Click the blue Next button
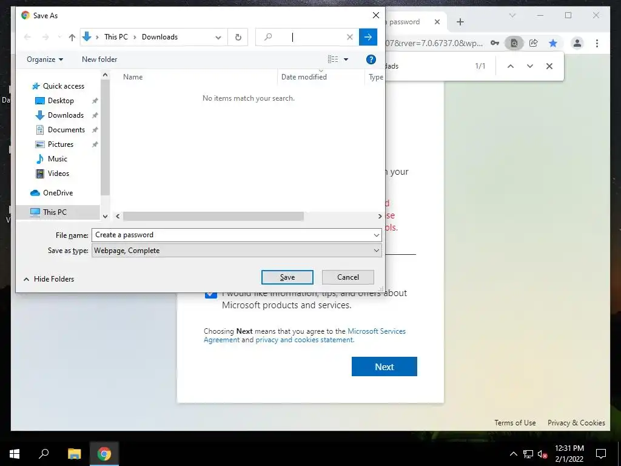The width and height of the screenshot is (621, 466). coord(384,366)
